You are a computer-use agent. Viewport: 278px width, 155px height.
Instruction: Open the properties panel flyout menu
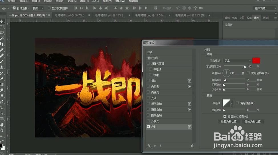coord(275,18)
